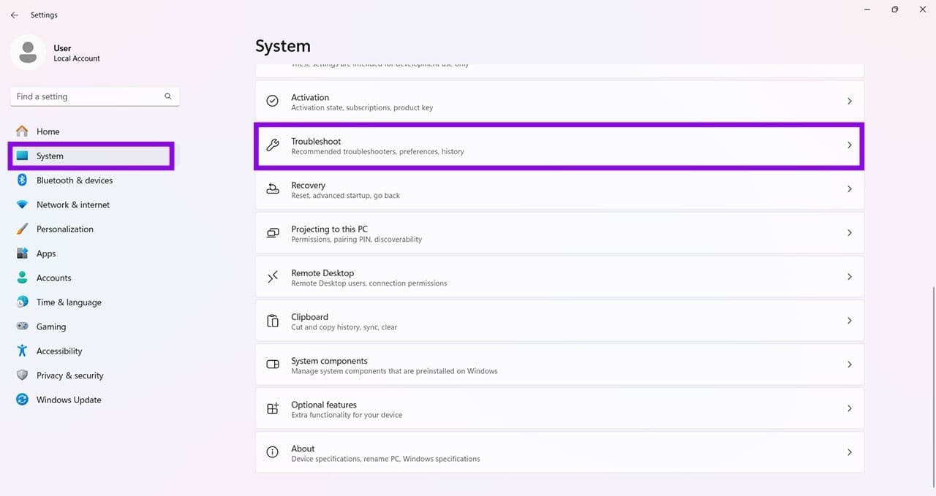Open the Clipboard chevron arrow
This screenshot has width=936, height=496.
coord(849,321)
